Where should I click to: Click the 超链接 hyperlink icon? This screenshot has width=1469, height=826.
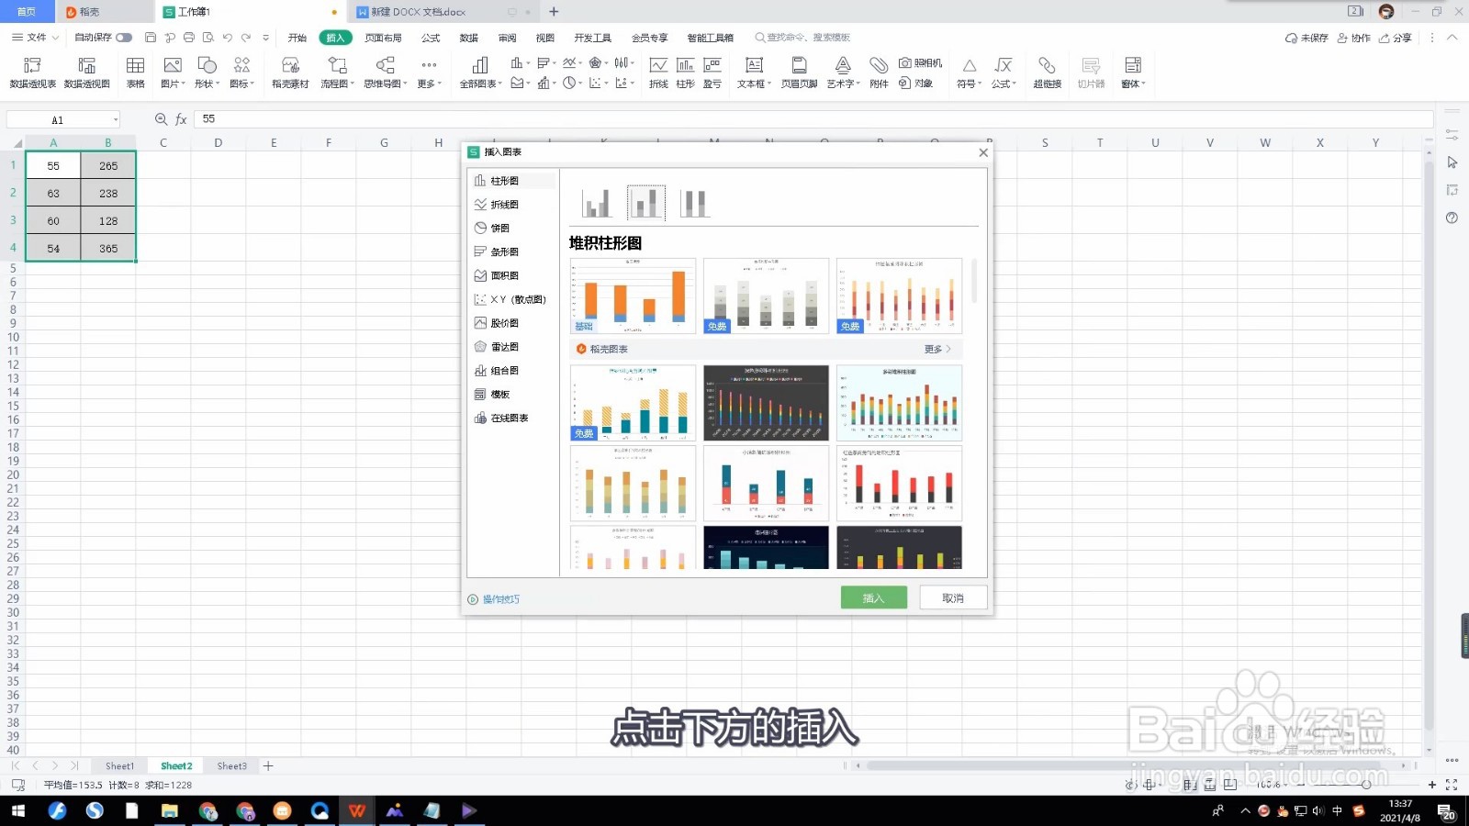[1047, 72]
